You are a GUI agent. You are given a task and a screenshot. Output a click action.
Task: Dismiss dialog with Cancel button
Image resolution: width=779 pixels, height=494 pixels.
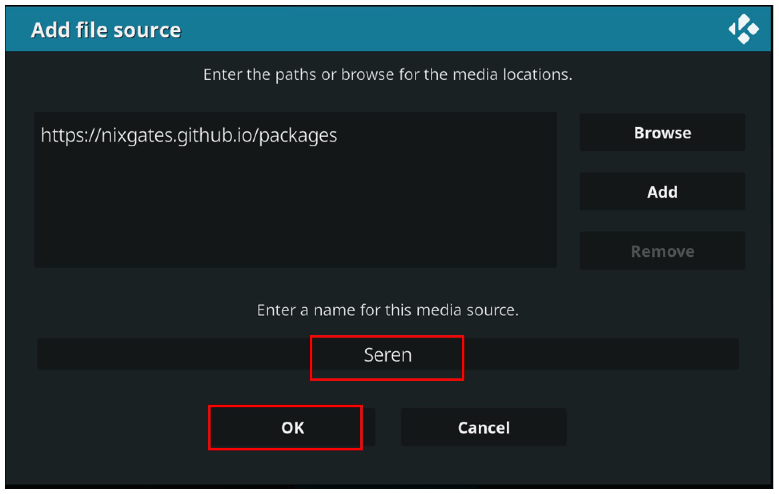point(484,427)
